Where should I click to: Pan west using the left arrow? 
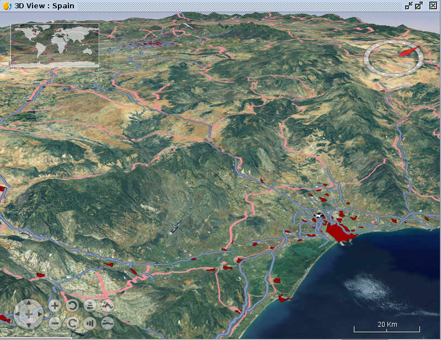coord(18,314)
